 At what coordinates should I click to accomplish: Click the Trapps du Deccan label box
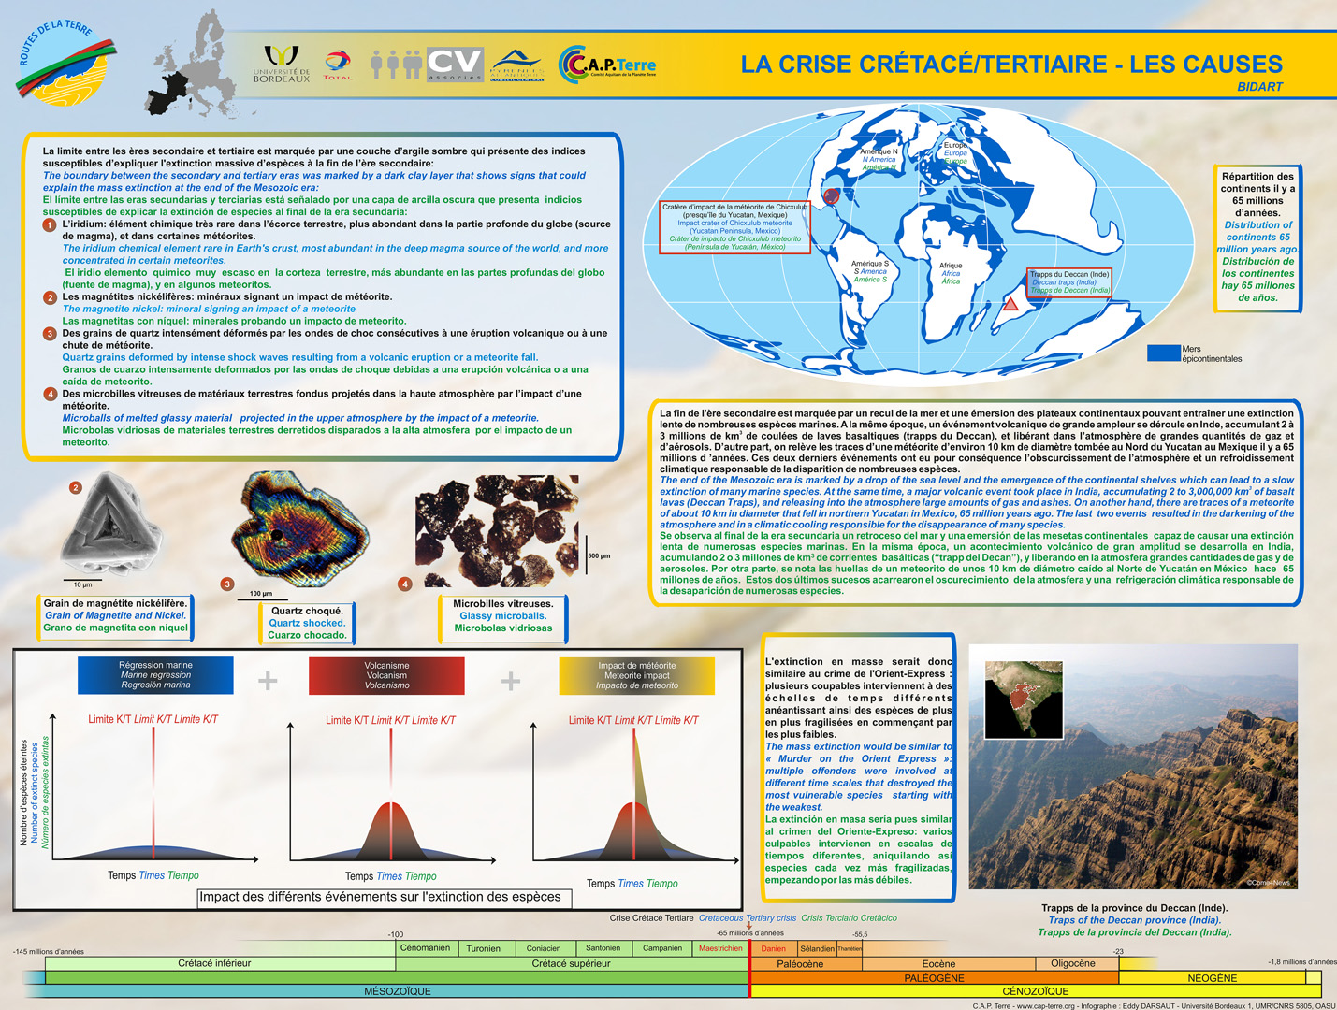tap(1069, 282)
